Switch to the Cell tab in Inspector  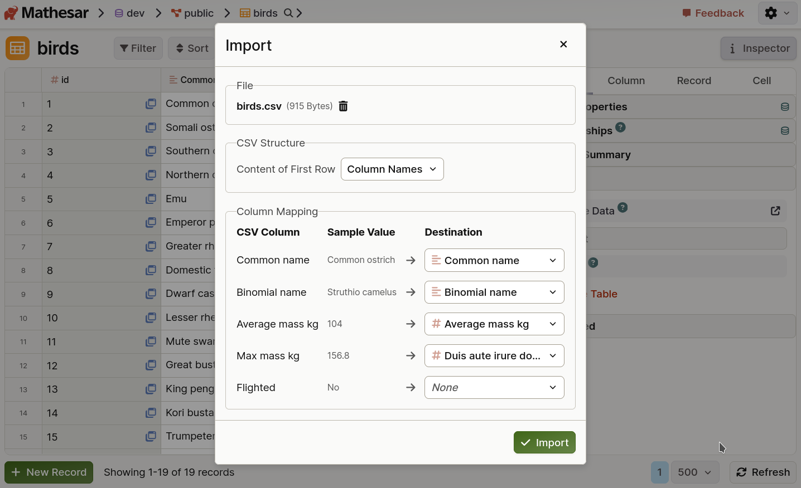click(761, 81)
